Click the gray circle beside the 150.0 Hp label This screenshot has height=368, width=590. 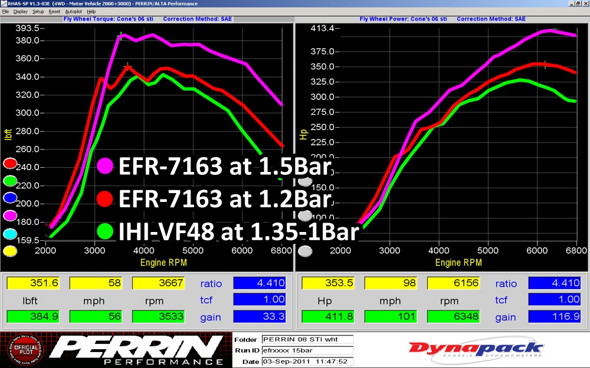click(x=305, y=182)
